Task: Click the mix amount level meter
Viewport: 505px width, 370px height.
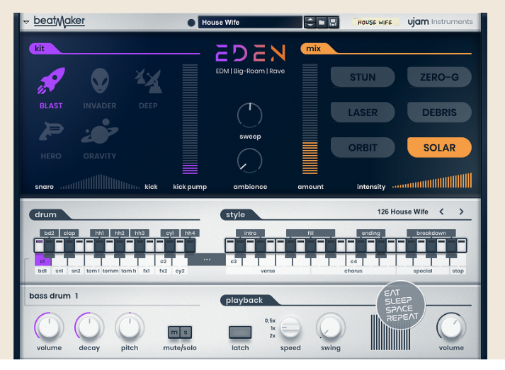Action: 310,119
